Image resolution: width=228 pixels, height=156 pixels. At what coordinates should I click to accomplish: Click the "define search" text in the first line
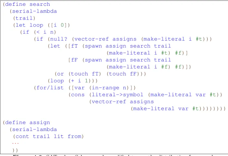coord(27,4)
